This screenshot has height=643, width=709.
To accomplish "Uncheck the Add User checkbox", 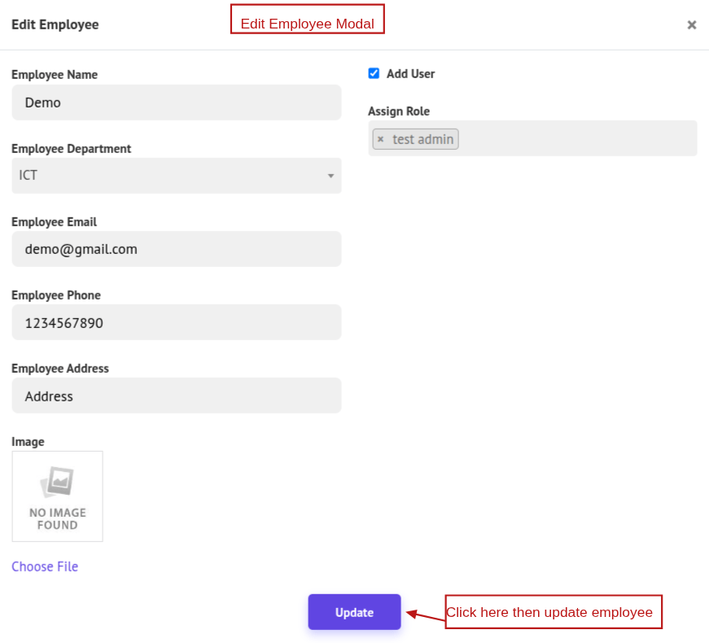I will click(374, 73).
